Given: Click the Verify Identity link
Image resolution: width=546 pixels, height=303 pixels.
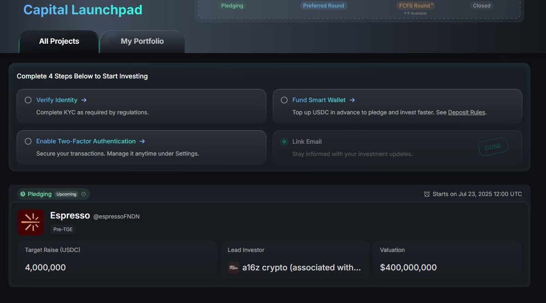Looking at the screenshot, I should point(57,100).
